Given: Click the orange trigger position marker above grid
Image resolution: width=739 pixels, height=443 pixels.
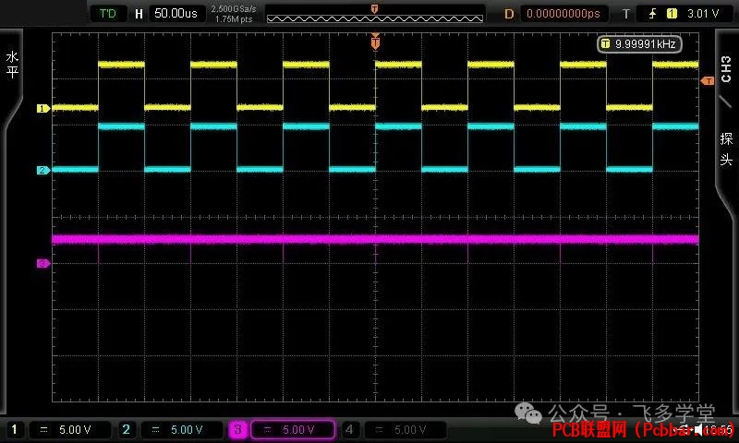Looking at the screenshot, I should [375, 42].
